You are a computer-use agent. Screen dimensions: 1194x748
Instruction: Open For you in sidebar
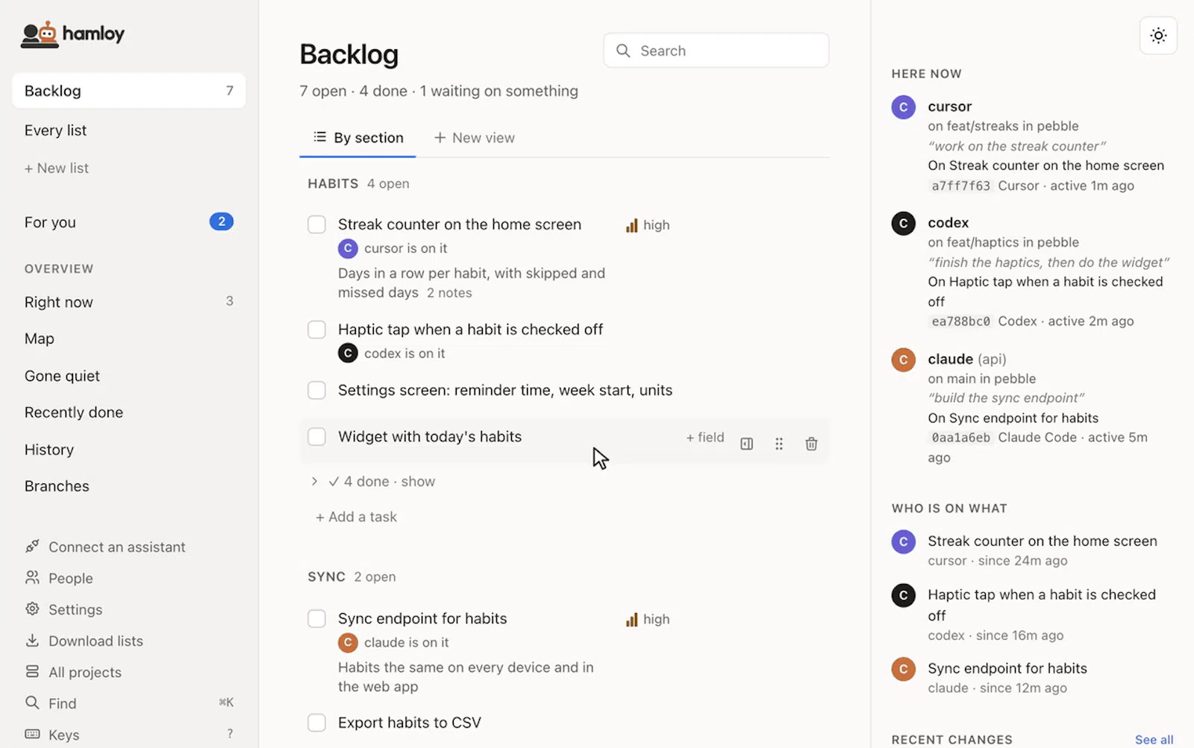[129, 222]
